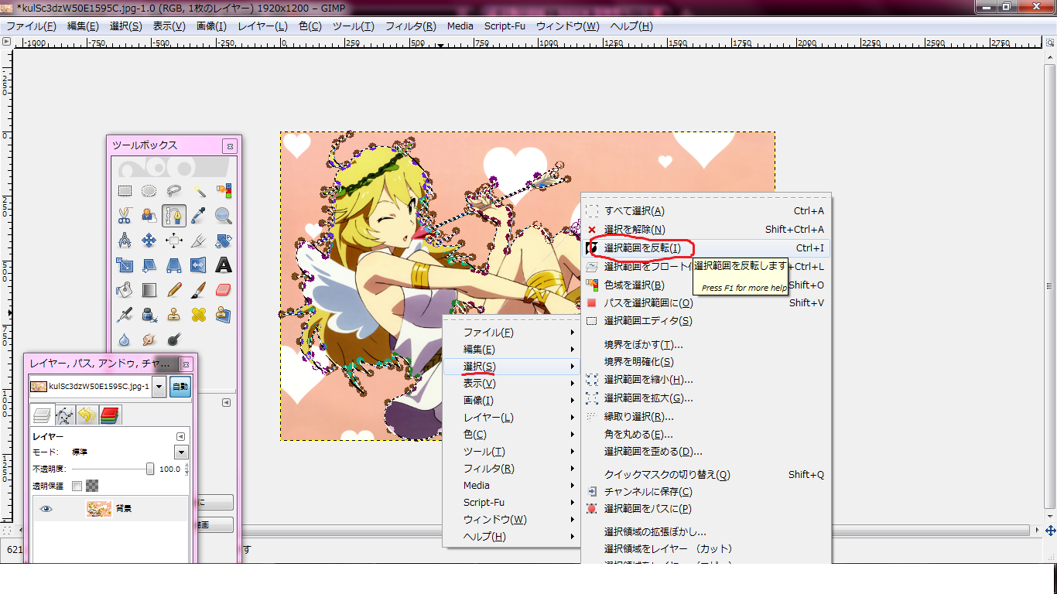Image resolution: width=1057 pixels, height=594 pixels.
Task: Activate the Select by Color tool
Action: tap(224, 190)
